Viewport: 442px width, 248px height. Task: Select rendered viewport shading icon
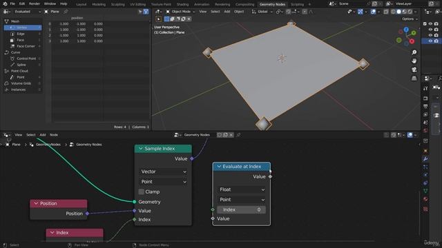tap(410, 12)
